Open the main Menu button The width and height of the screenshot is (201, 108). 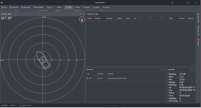pyautogui.click(x=4, y=7)
